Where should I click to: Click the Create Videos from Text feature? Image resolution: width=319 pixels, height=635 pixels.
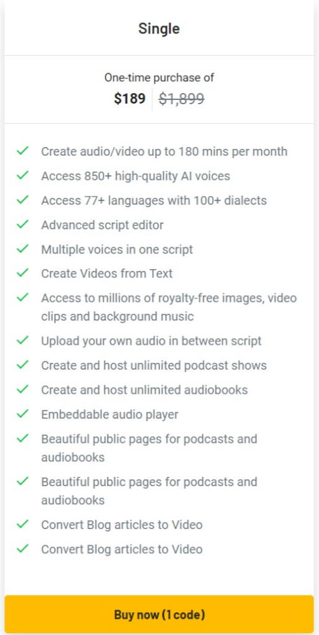pos(107,273)
